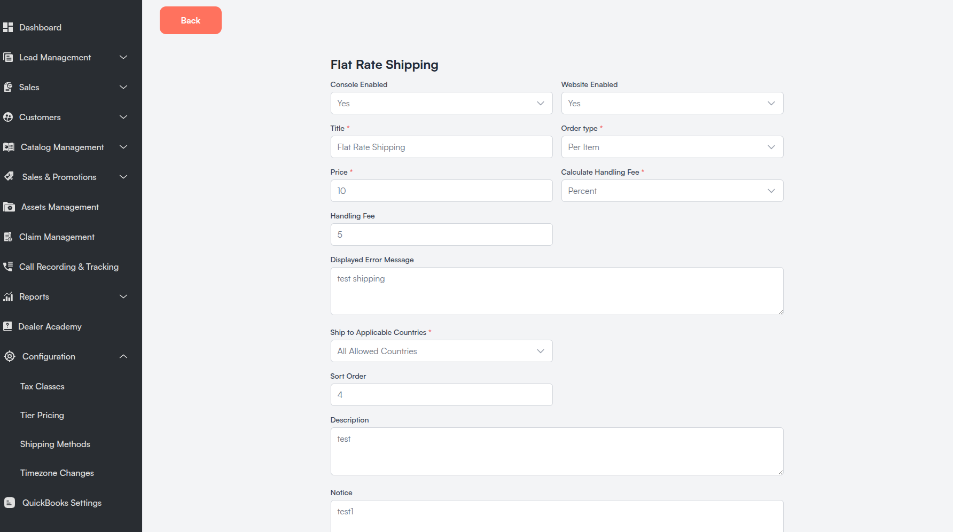953x532 pixels.
Task: Click the Title input field
Action: pyautogui.click(x=441, y=147)
